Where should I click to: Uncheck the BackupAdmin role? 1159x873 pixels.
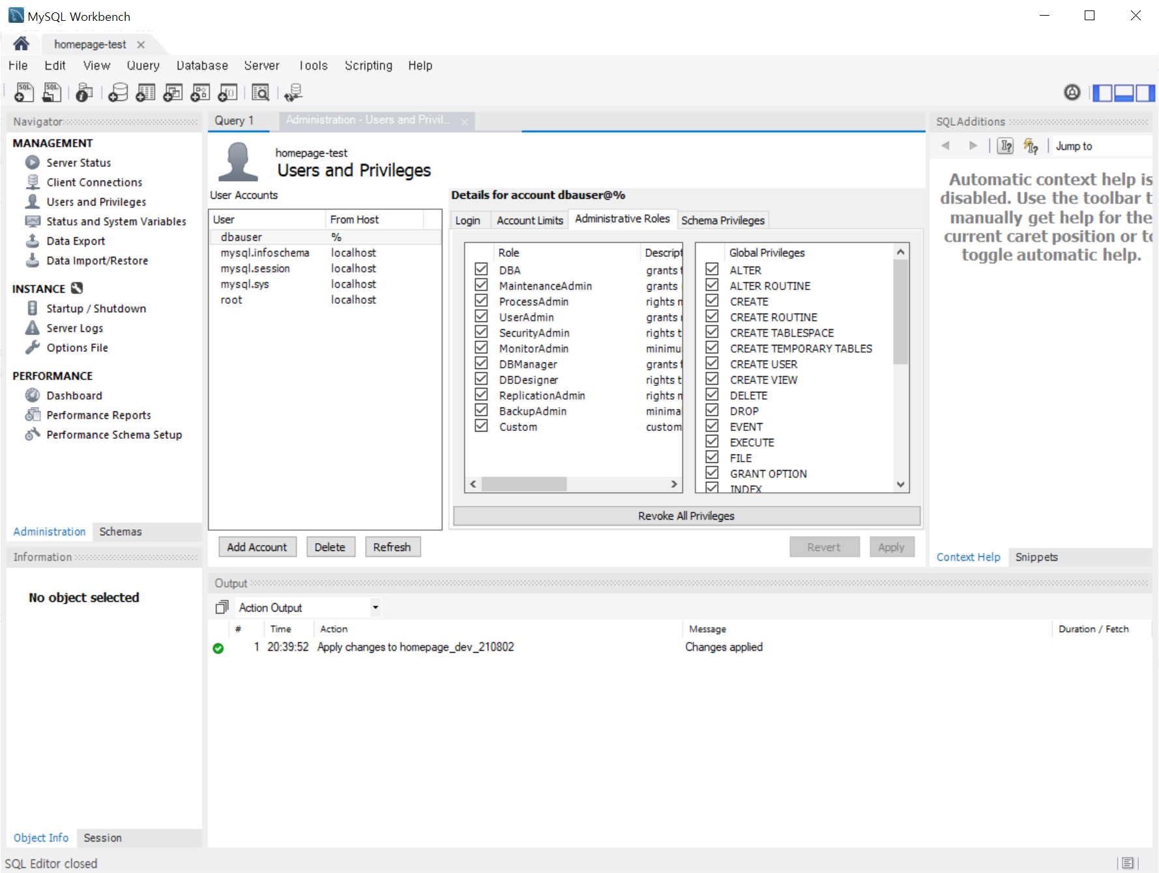click(481, 410)
